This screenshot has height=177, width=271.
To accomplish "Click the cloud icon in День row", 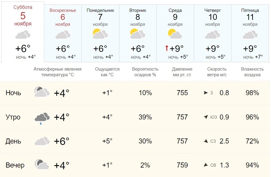I will (42, 141).
